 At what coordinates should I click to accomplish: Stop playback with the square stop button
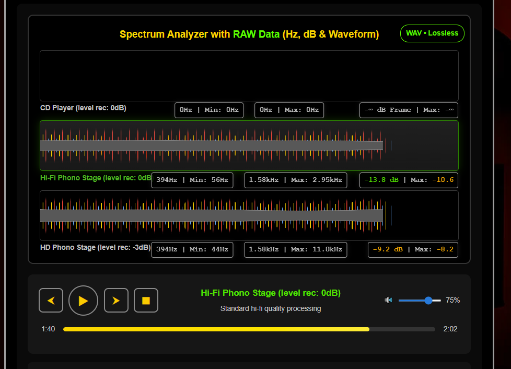pos(146,300)
